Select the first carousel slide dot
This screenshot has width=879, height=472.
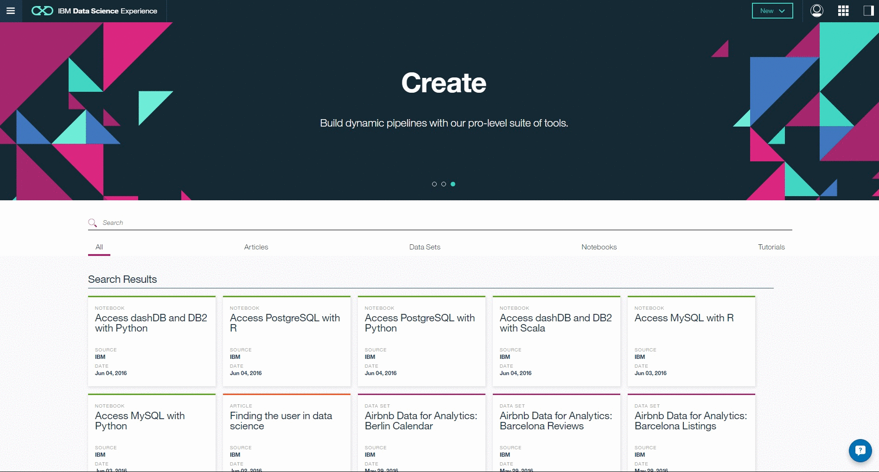pyautogui.click(x=434, y=184)
